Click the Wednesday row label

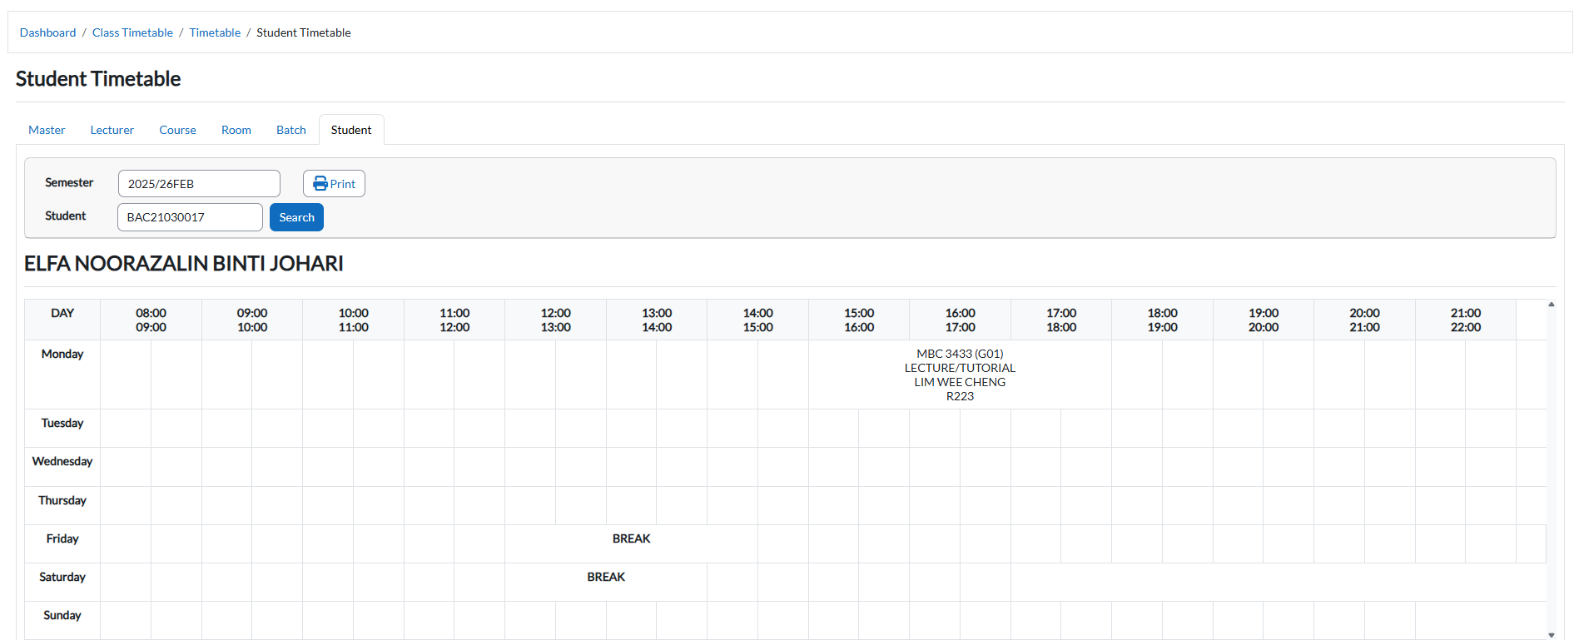point(62,461)
